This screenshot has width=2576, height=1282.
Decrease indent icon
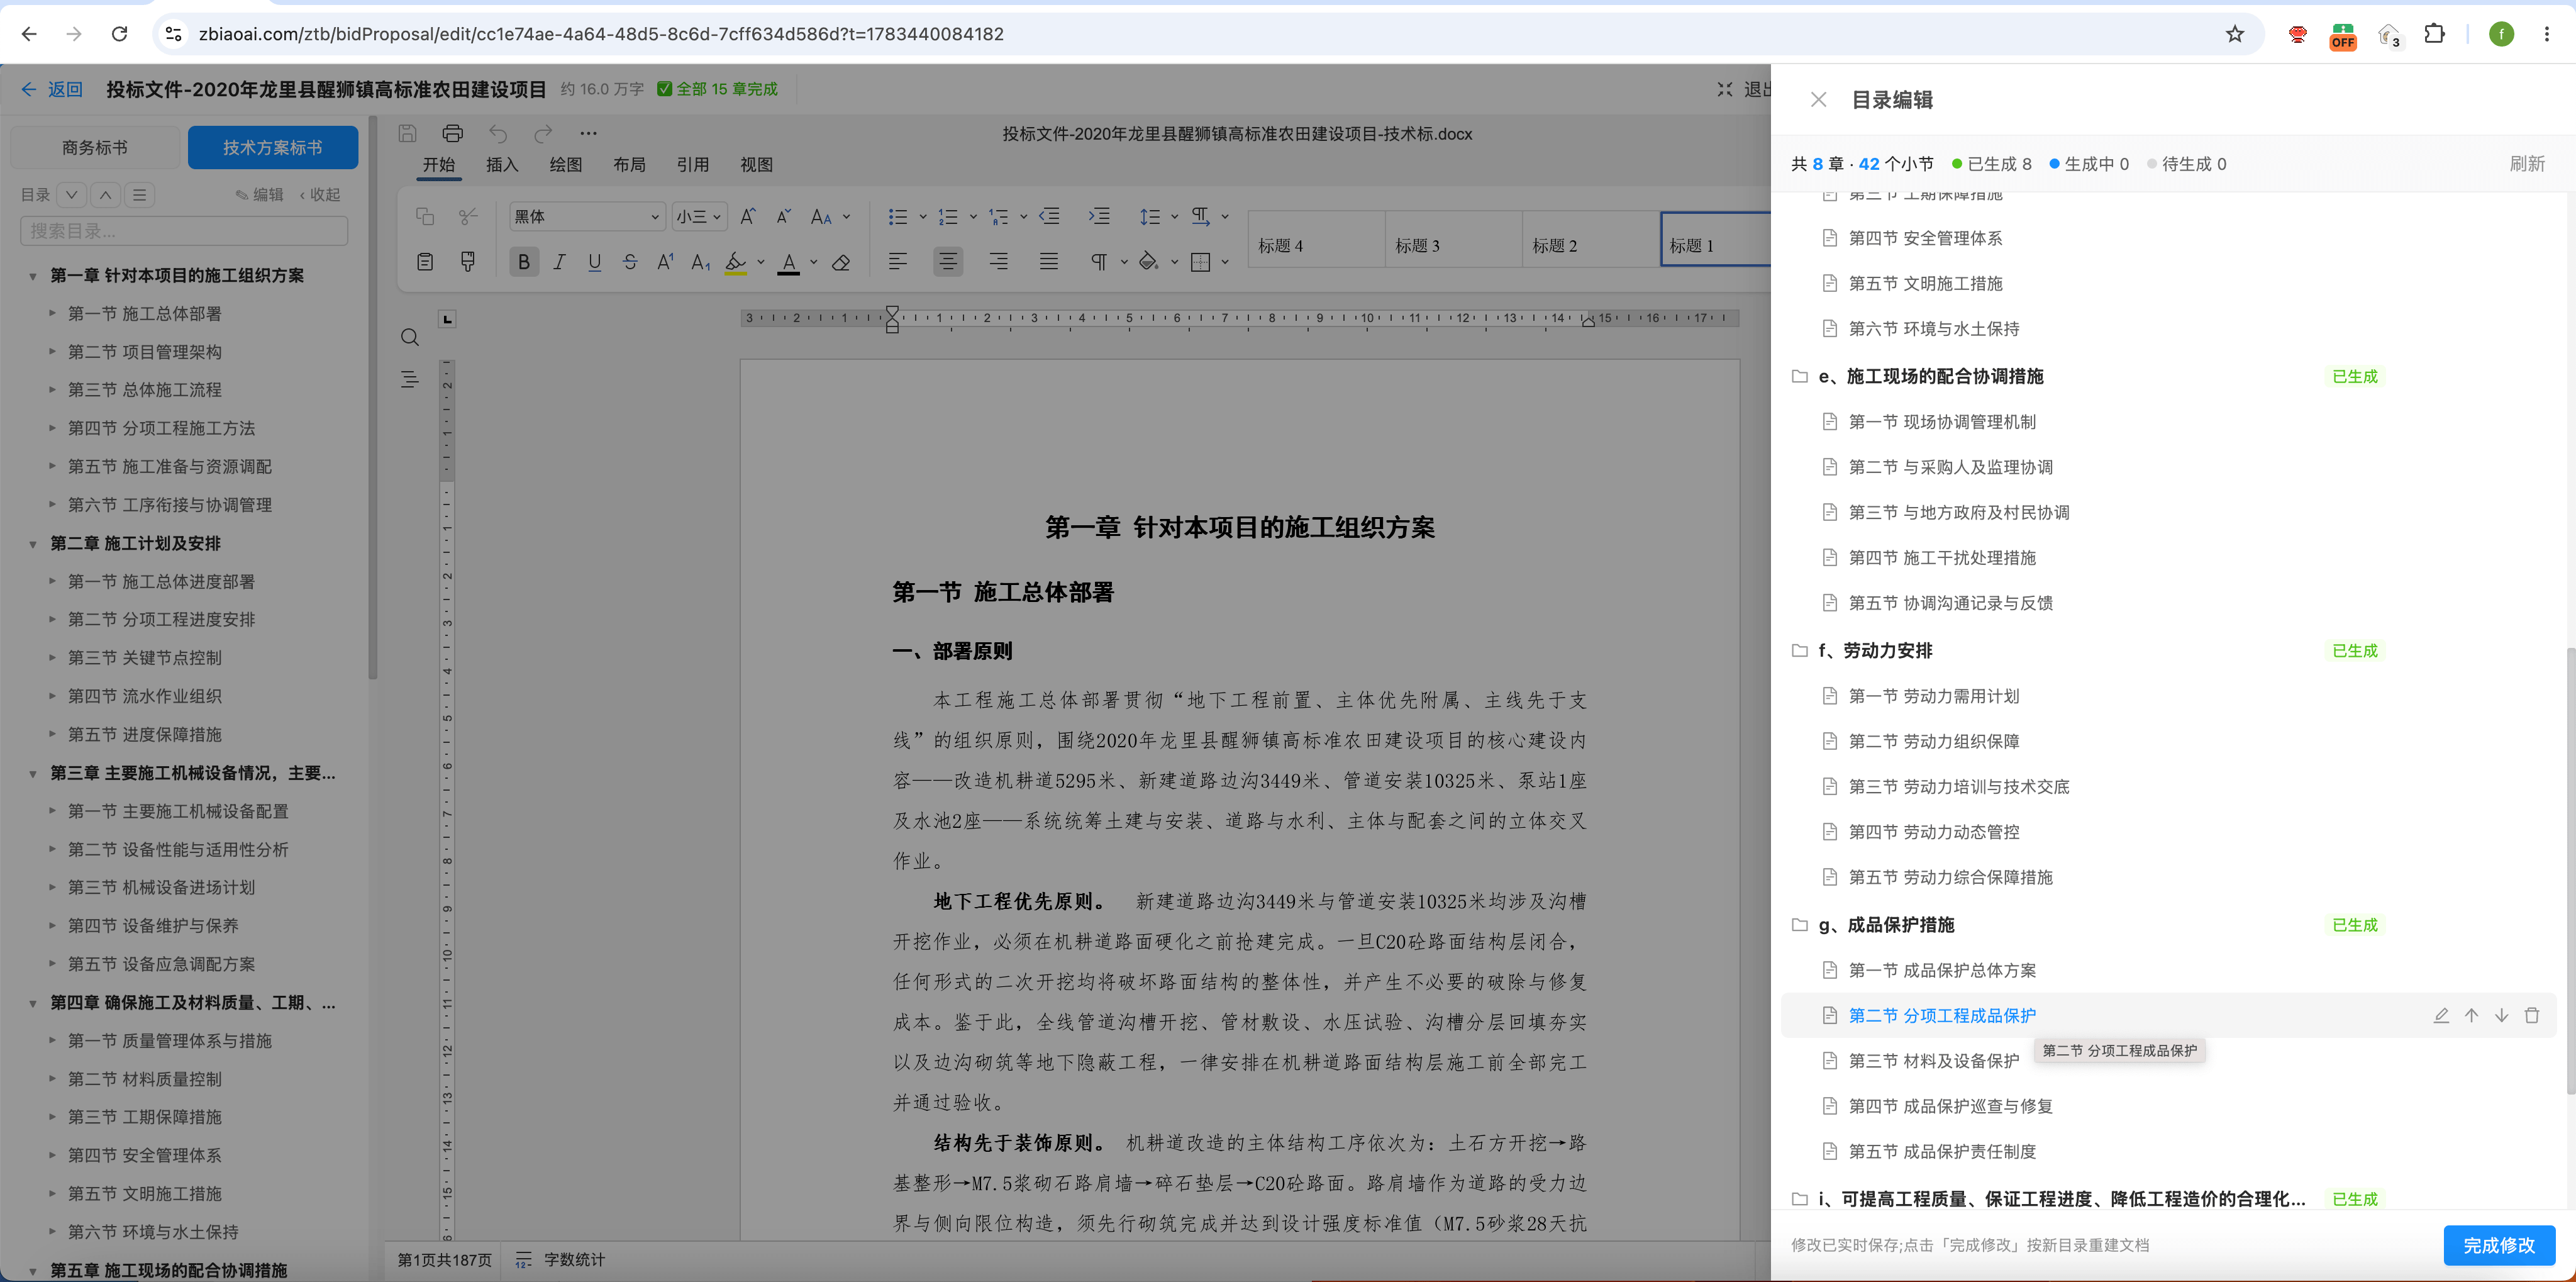[x=1049, y=216]
